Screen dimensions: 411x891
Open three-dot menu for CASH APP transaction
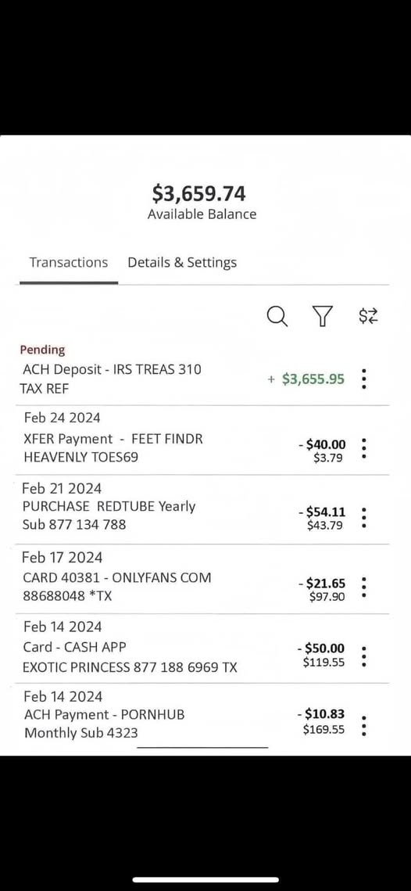click(364, 656)
